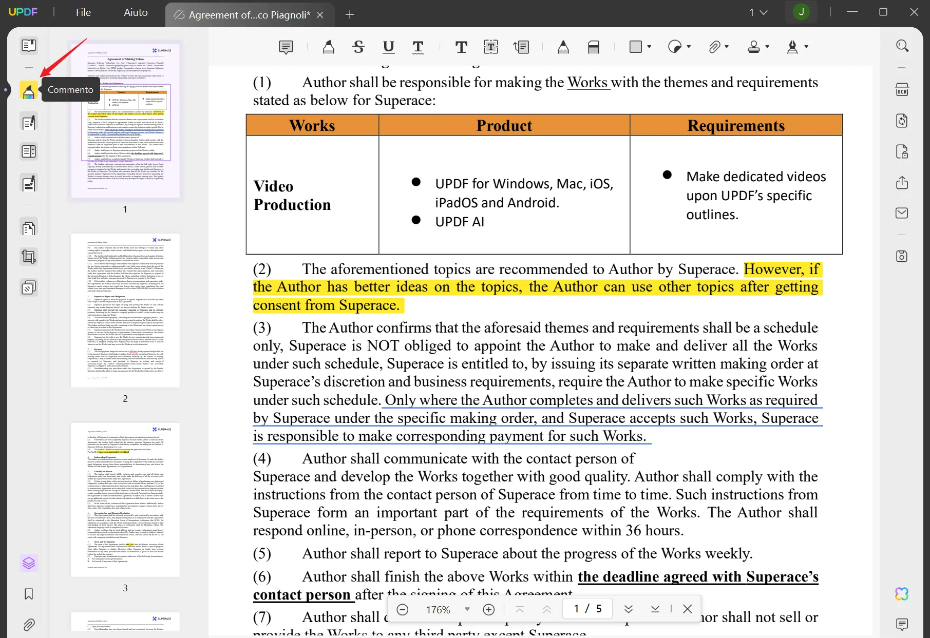The height and width of the screenshot is (638, 930).
Task: Select the sticky note comment tool
Action: (286, 47)
